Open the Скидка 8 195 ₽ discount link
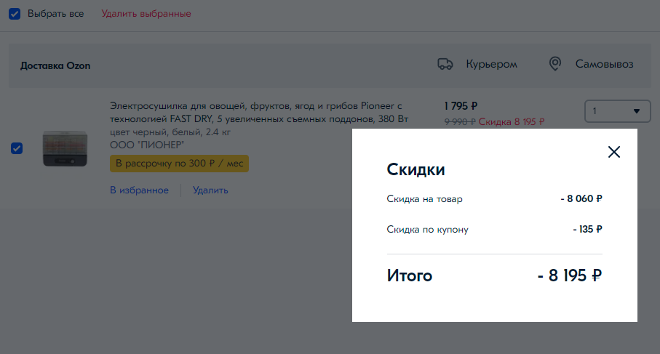The width and height of the screenshot is (660, 354). (512, 122)
